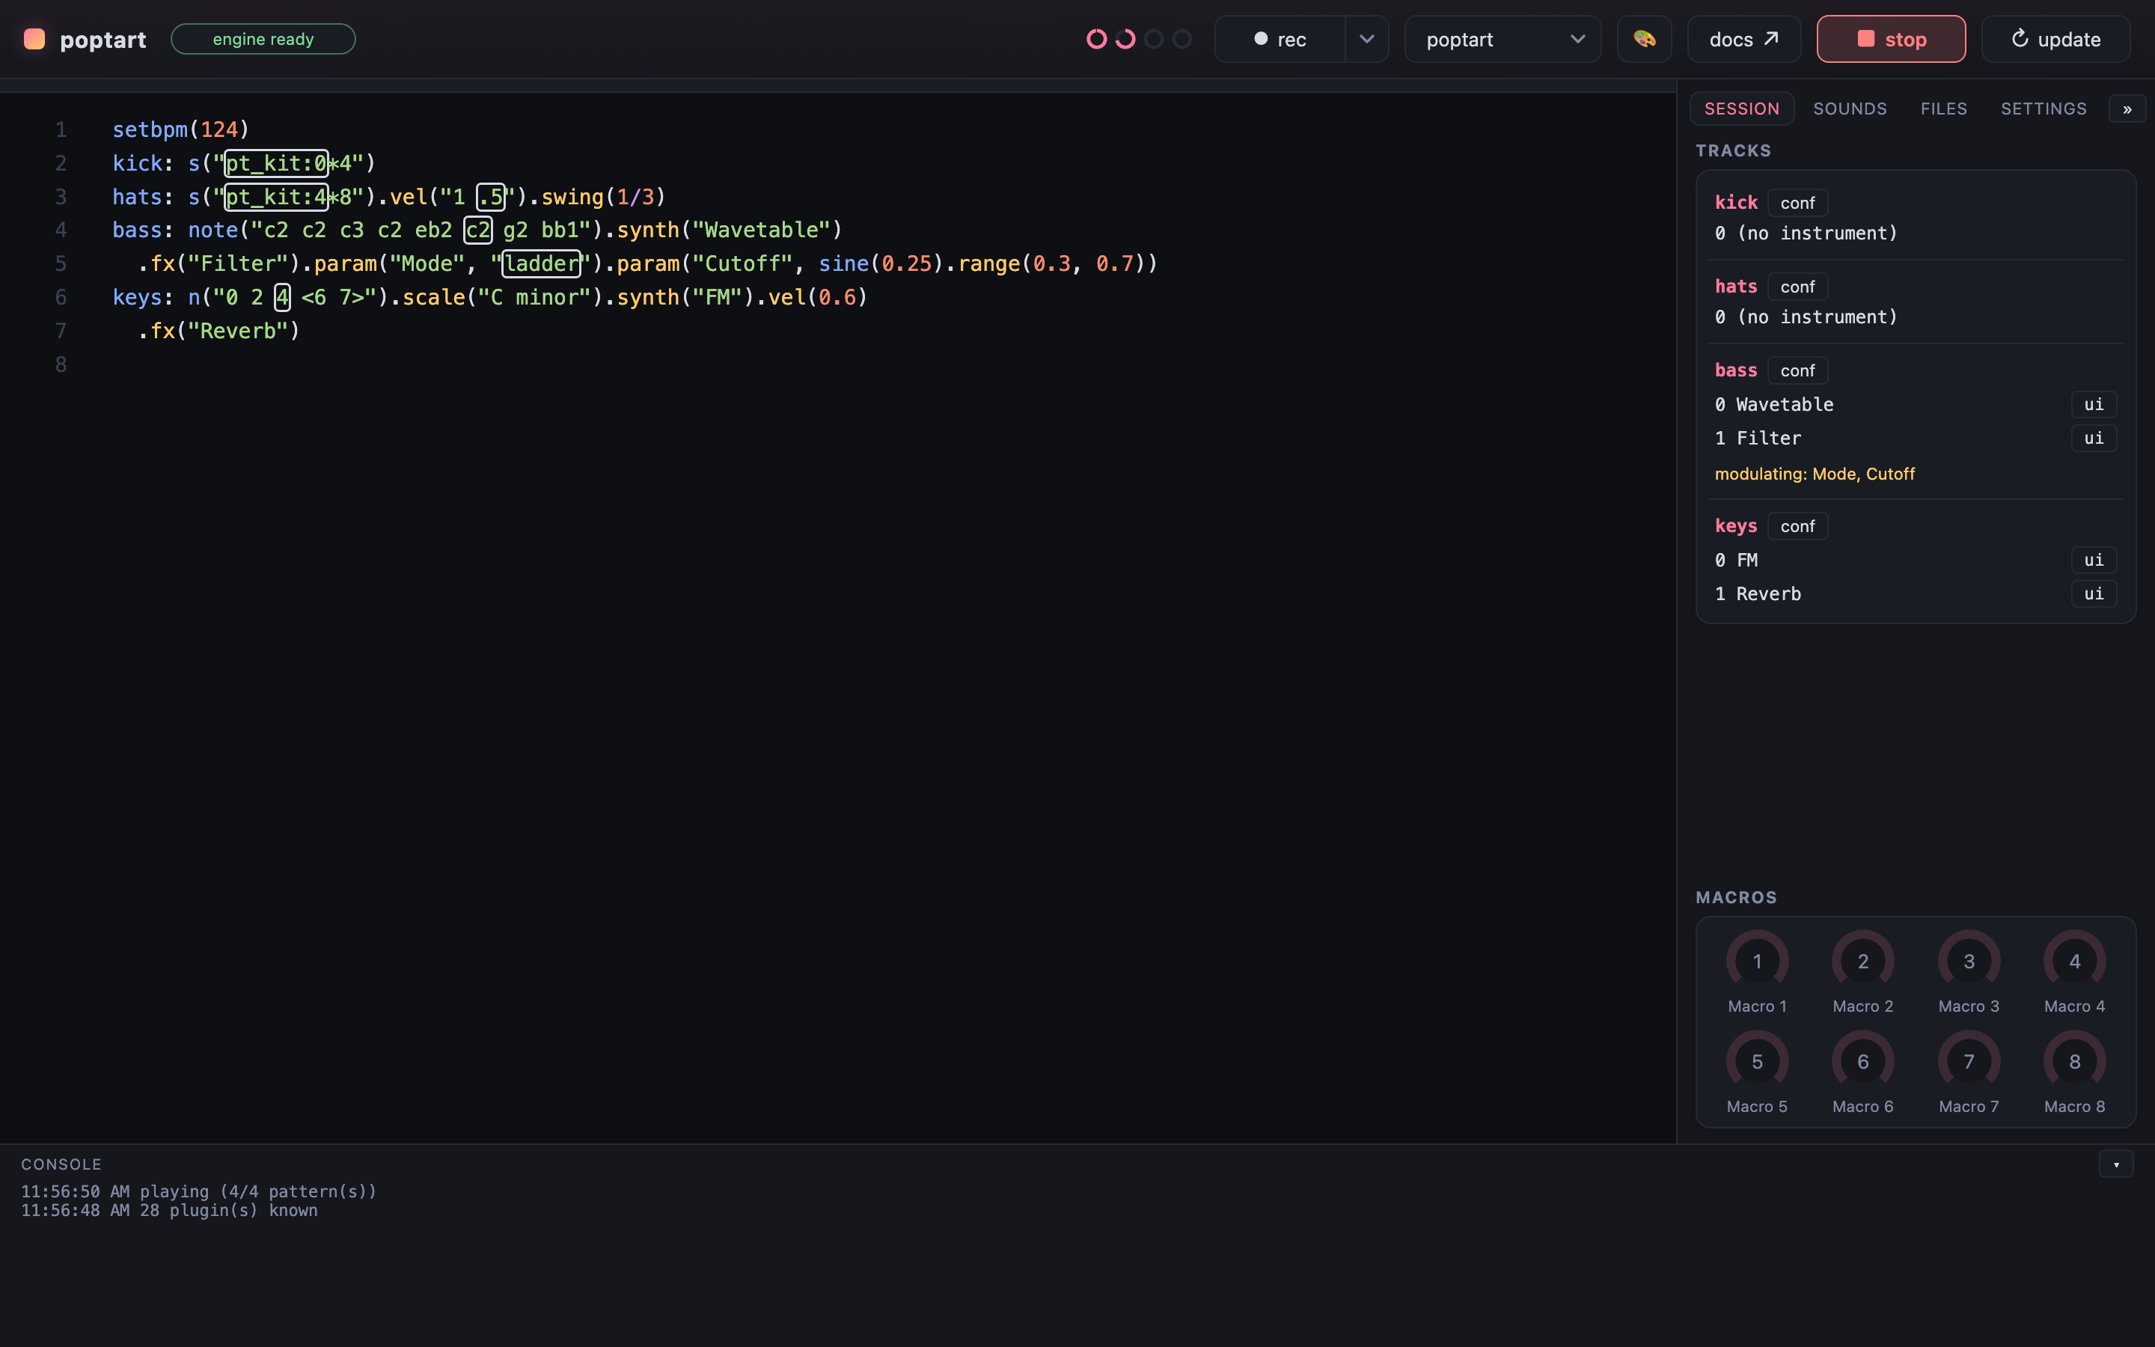Expand the rec options chevron
Image resolution: width=2155 pixels, height=1347 pixels.
coord(1367,39)
